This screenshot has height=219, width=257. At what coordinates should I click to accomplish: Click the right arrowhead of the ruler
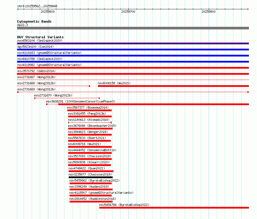click(248, 9)
